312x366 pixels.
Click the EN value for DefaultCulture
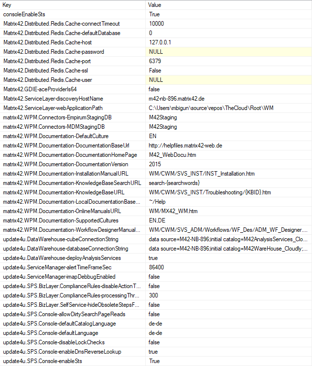click(x=229, y=136)
